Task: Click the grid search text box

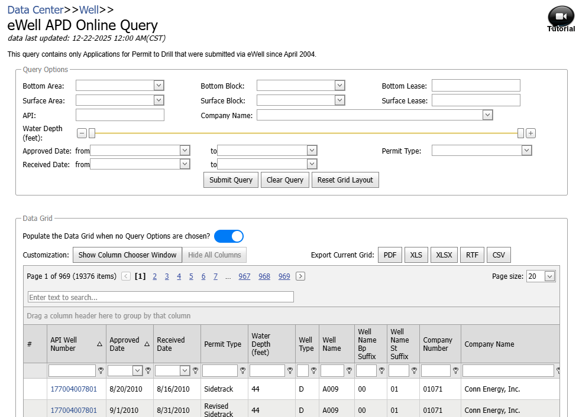Action: click(x=161, y=297)
